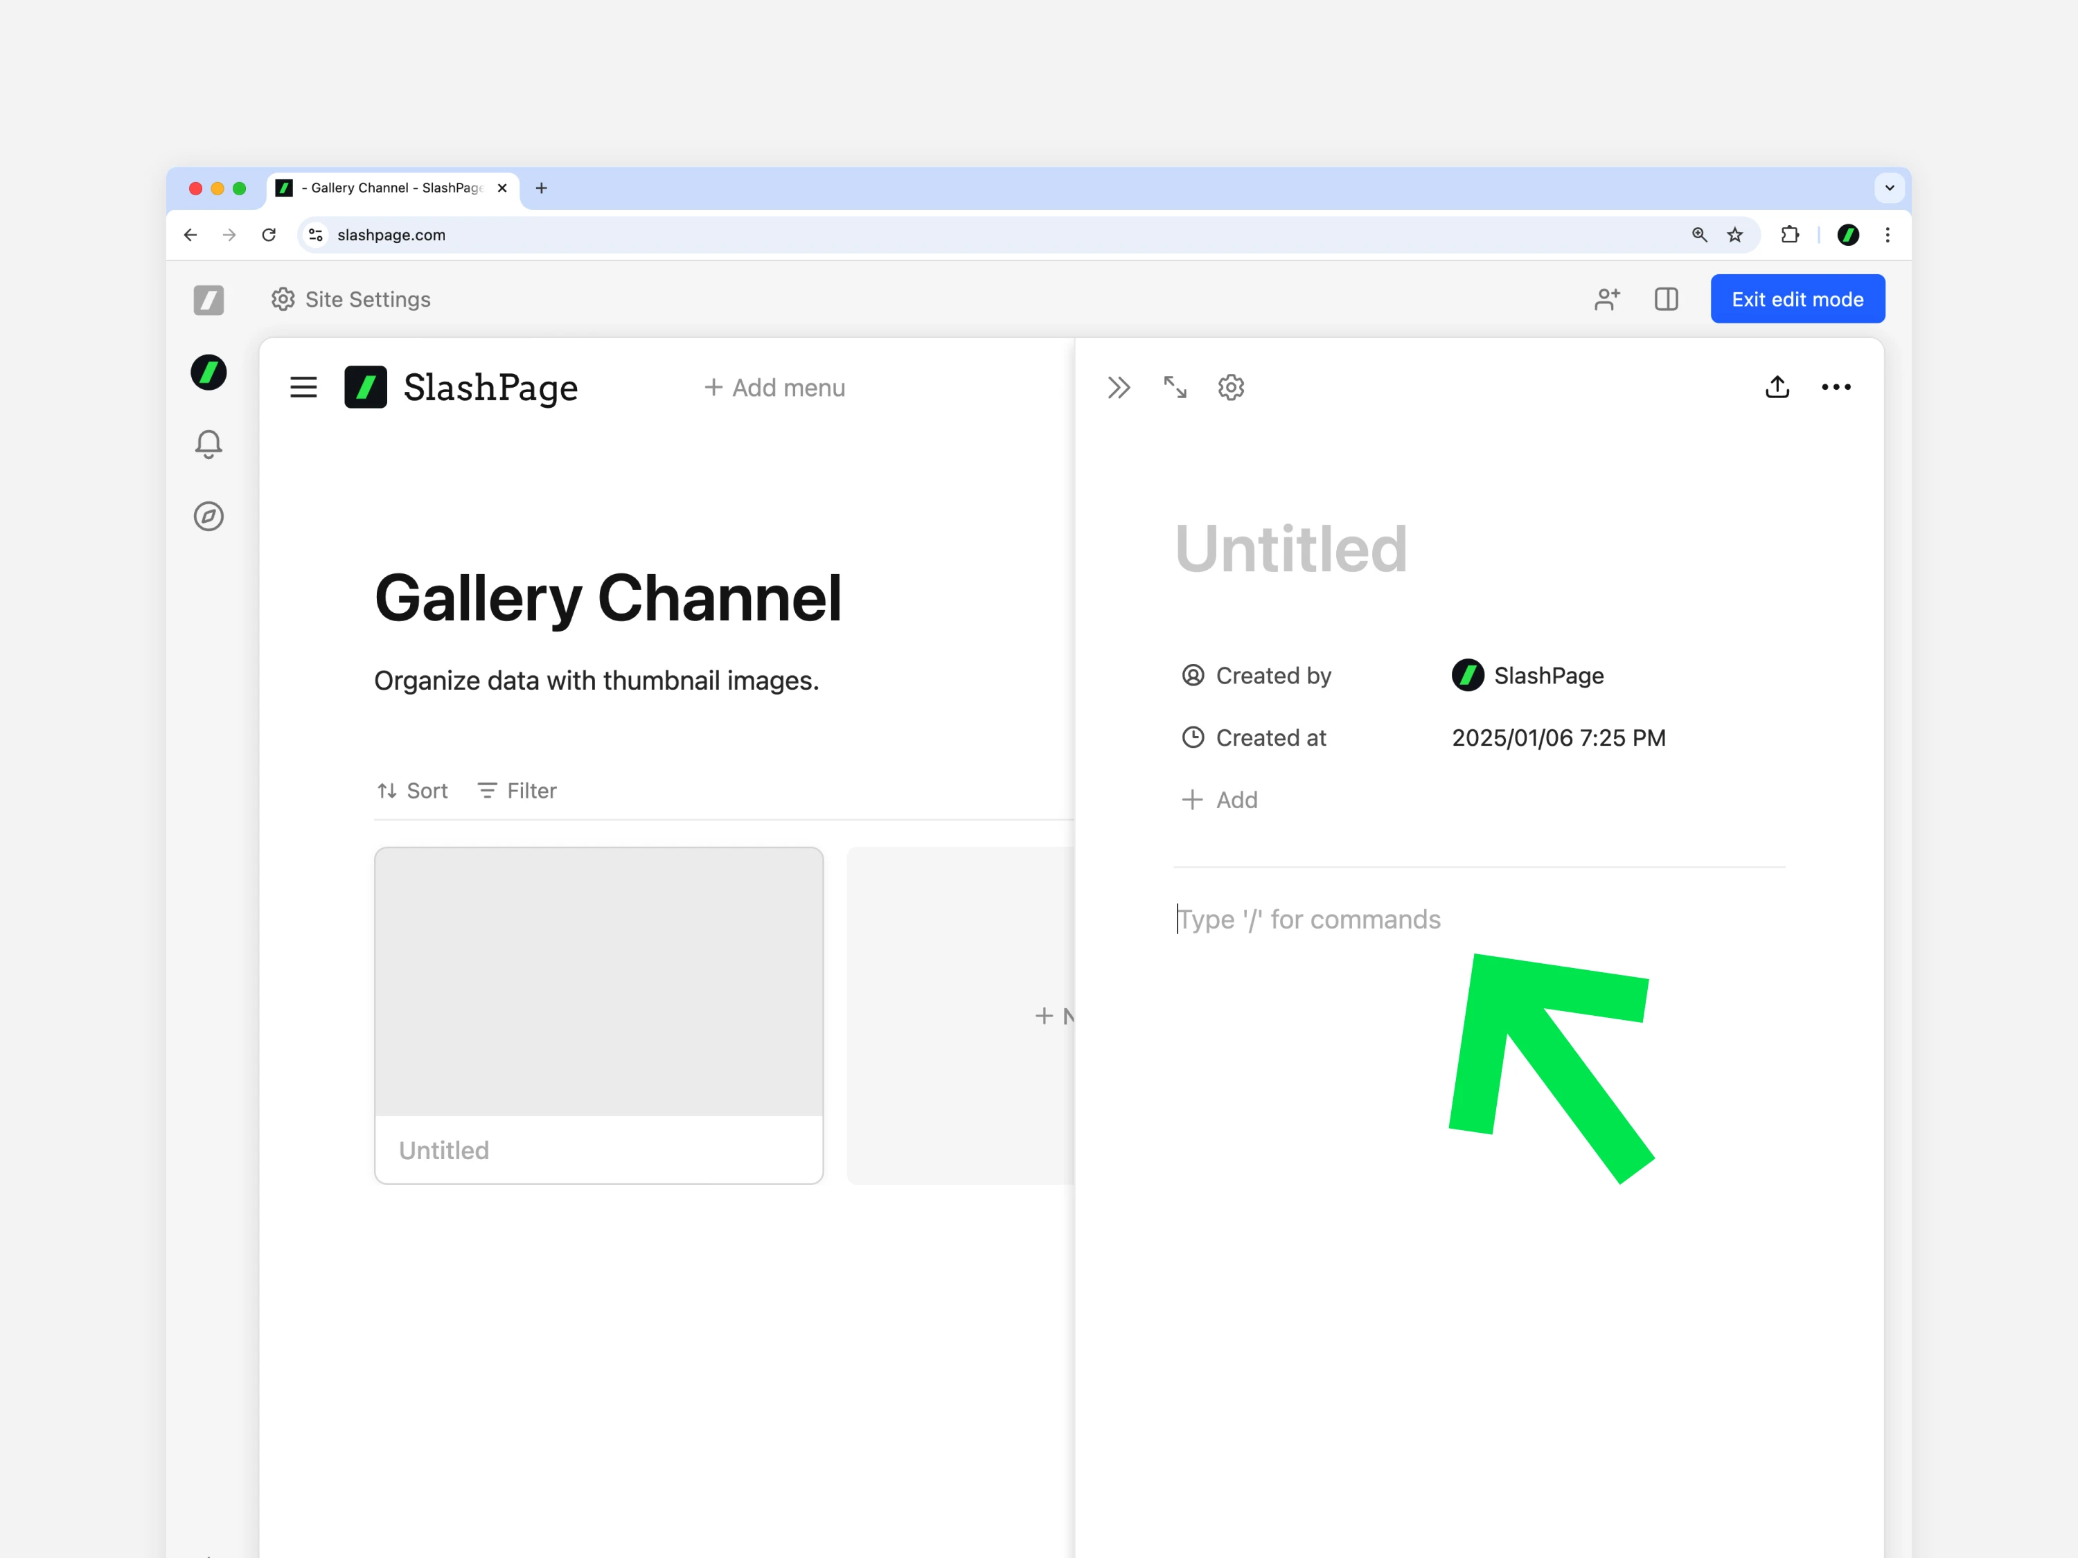Open the Filter options
The width and height of the screenshot is (2078, 1558).
[x=517, y=791]
